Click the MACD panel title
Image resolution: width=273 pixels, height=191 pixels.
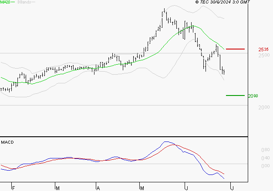coord(7,142)
